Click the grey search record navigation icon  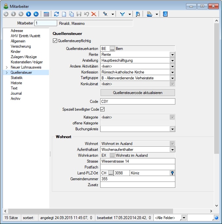point(21,14)
